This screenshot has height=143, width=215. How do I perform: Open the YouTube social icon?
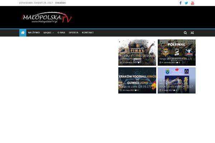click(x=192, y=3)
